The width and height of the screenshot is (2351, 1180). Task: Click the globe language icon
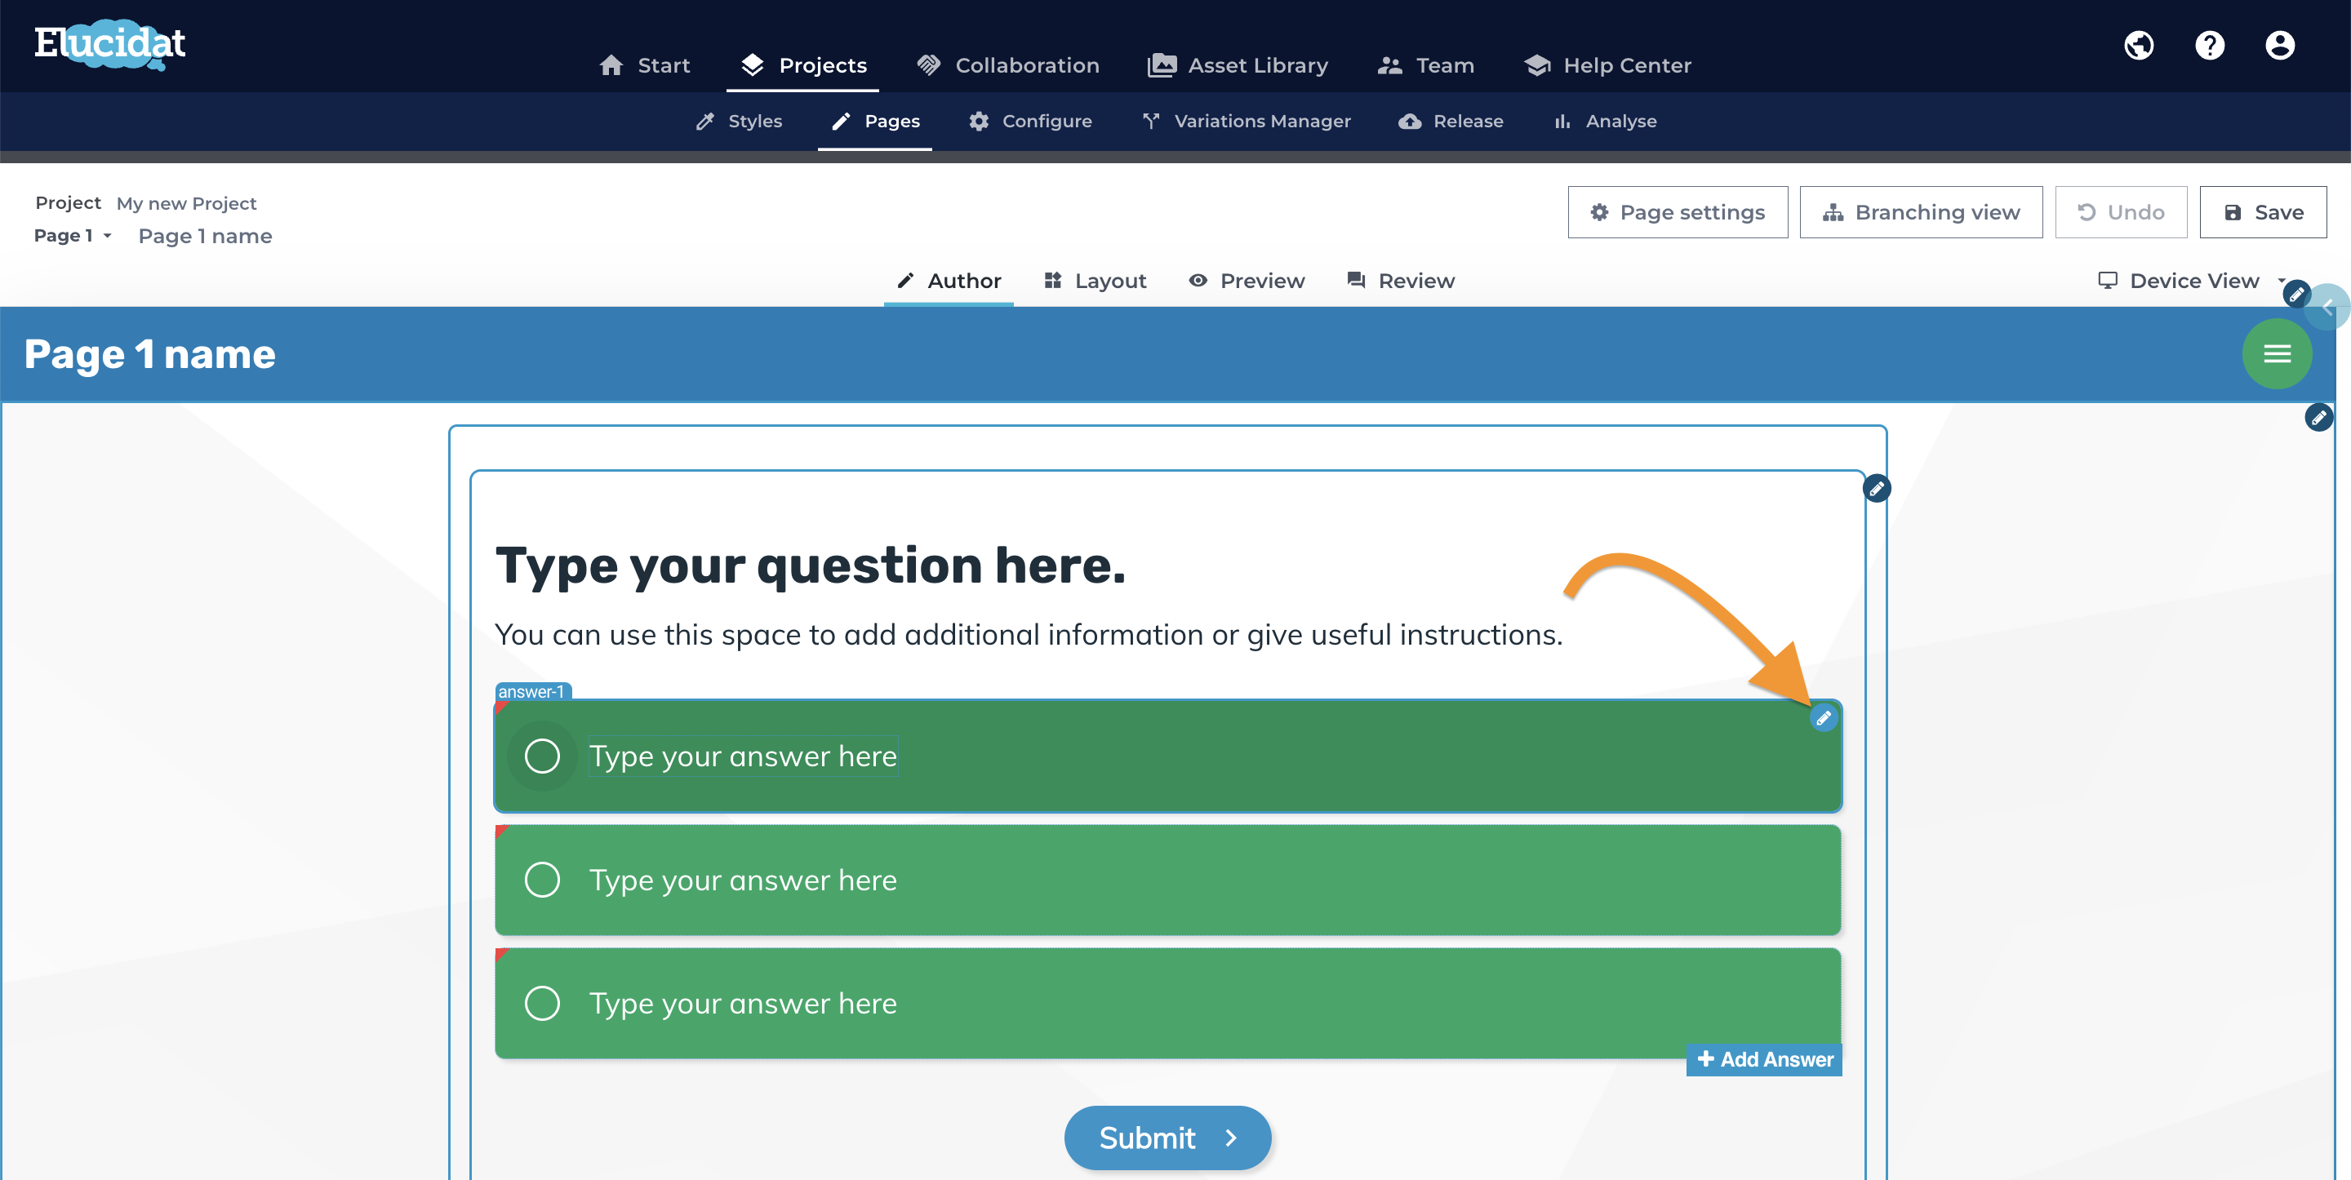click(x=2139, y=46)
